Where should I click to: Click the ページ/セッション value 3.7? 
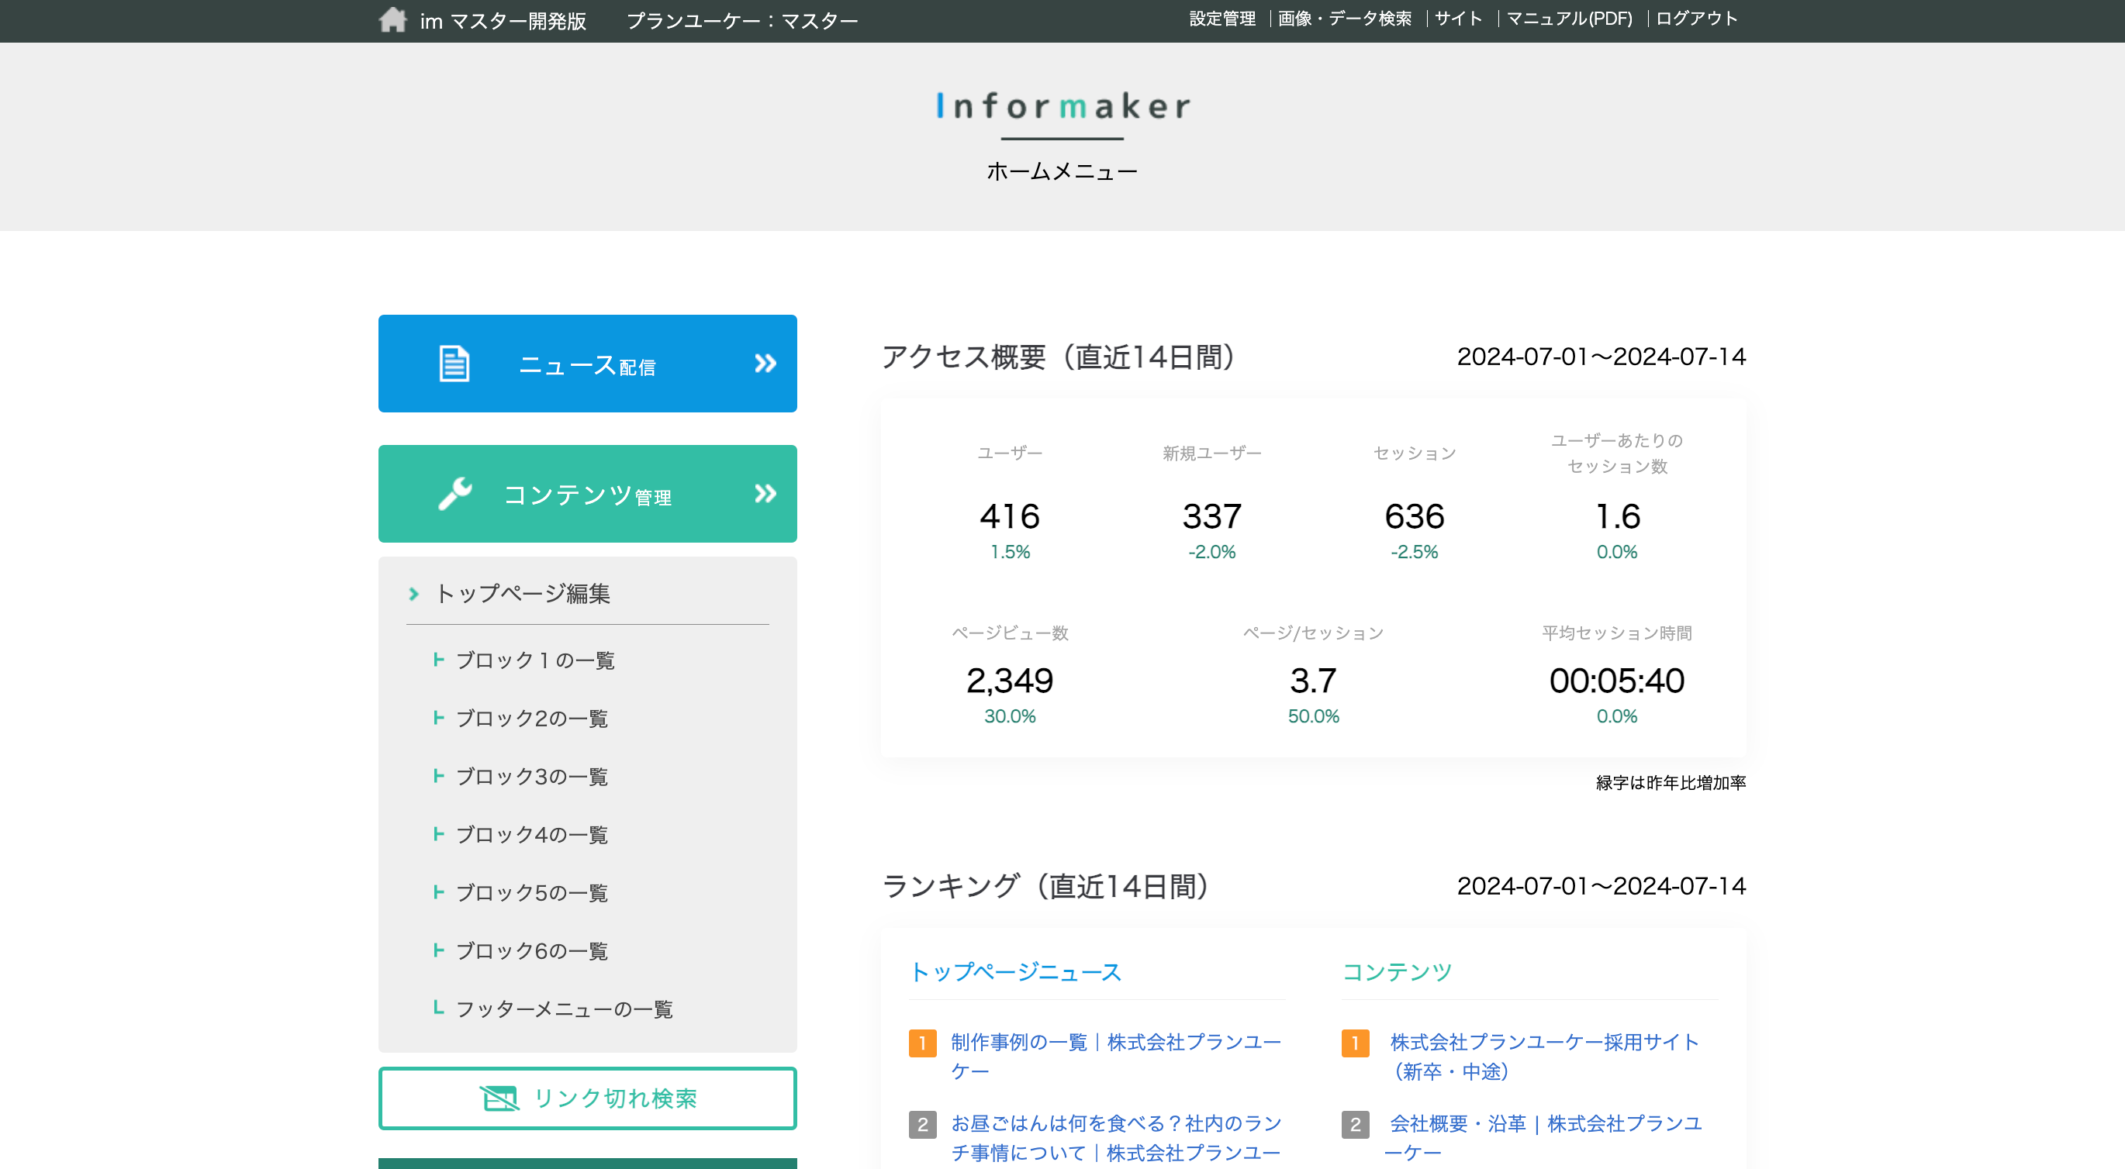(1313, 681)
